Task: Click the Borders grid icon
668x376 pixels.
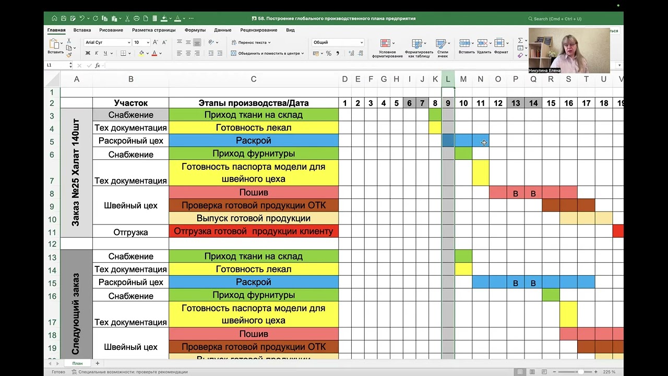Action: point(123,53)
